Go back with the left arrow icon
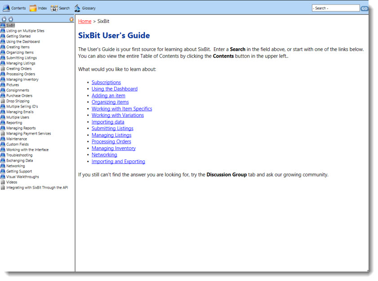This screenshot has height=281, width=378. (4, 19)
